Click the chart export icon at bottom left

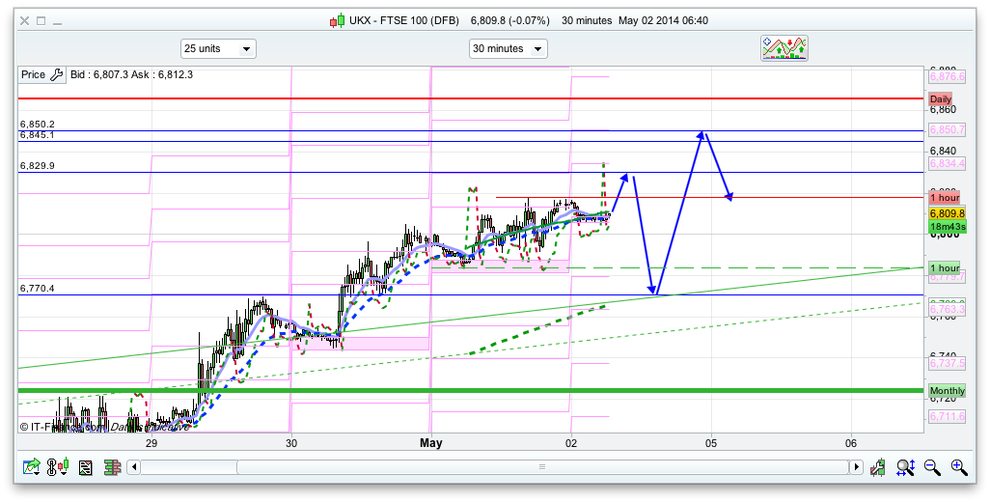coord(32,468)
